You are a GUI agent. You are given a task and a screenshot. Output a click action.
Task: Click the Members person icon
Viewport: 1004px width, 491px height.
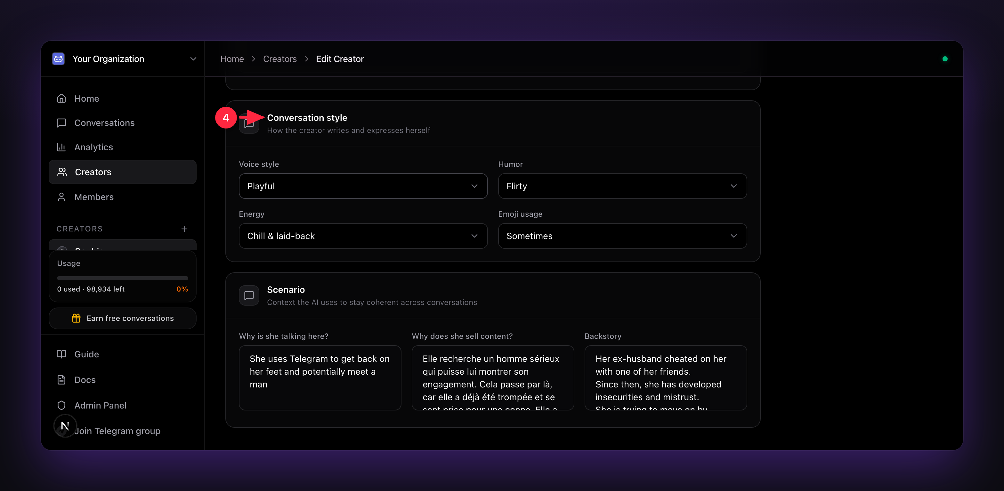(x=61, y=197)
